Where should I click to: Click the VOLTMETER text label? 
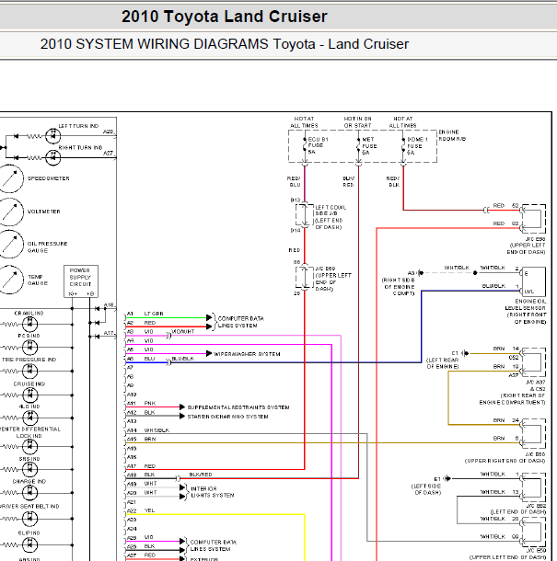point(43,212)
